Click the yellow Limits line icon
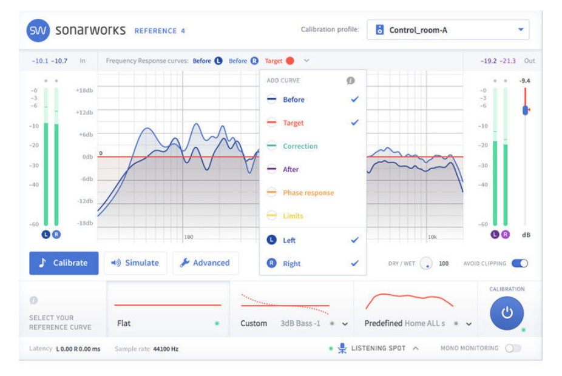This screenshot has width=562, height=376. tap(272, 215)
